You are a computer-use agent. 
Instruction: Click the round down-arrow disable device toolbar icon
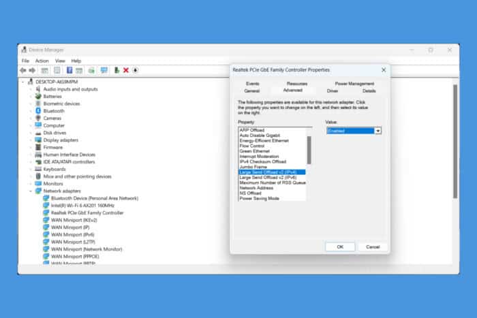click(136, 71)
